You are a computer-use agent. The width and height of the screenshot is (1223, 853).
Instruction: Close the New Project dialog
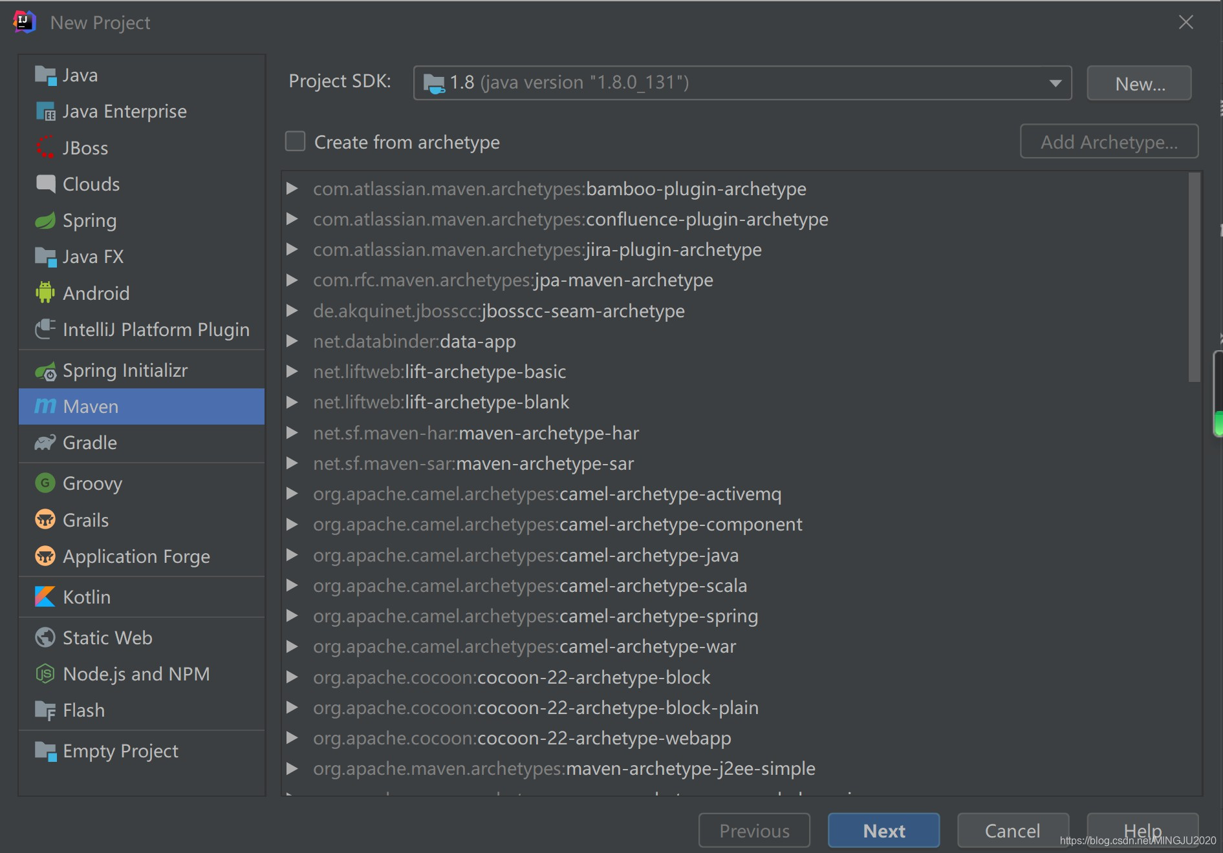click(1185, 22)
